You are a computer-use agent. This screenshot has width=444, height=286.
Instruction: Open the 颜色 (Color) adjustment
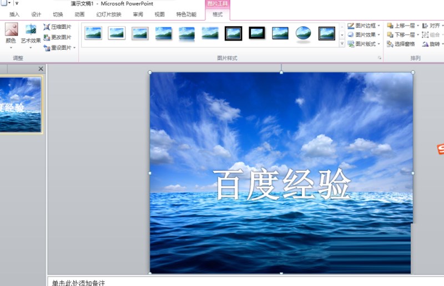[11, 35]
